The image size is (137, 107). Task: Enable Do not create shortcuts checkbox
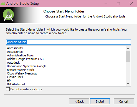pos(8,89)
